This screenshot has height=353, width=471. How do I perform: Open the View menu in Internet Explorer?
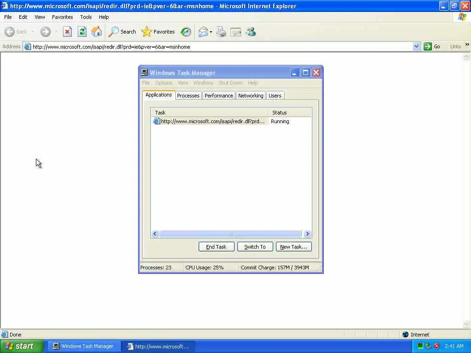point(40,17)
